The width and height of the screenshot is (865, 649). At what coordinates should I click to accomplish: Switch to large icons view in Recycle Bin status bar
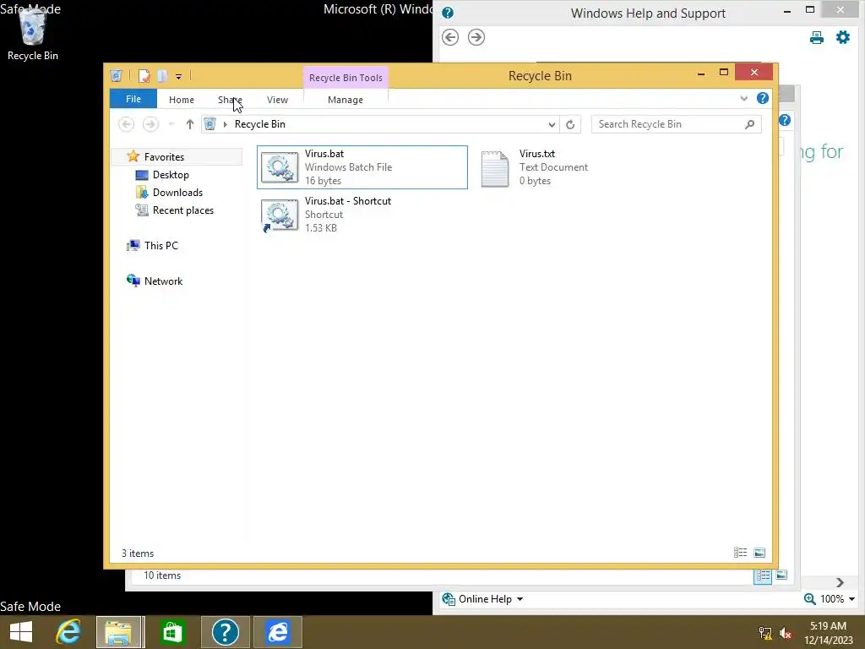[x=759, y=553]
